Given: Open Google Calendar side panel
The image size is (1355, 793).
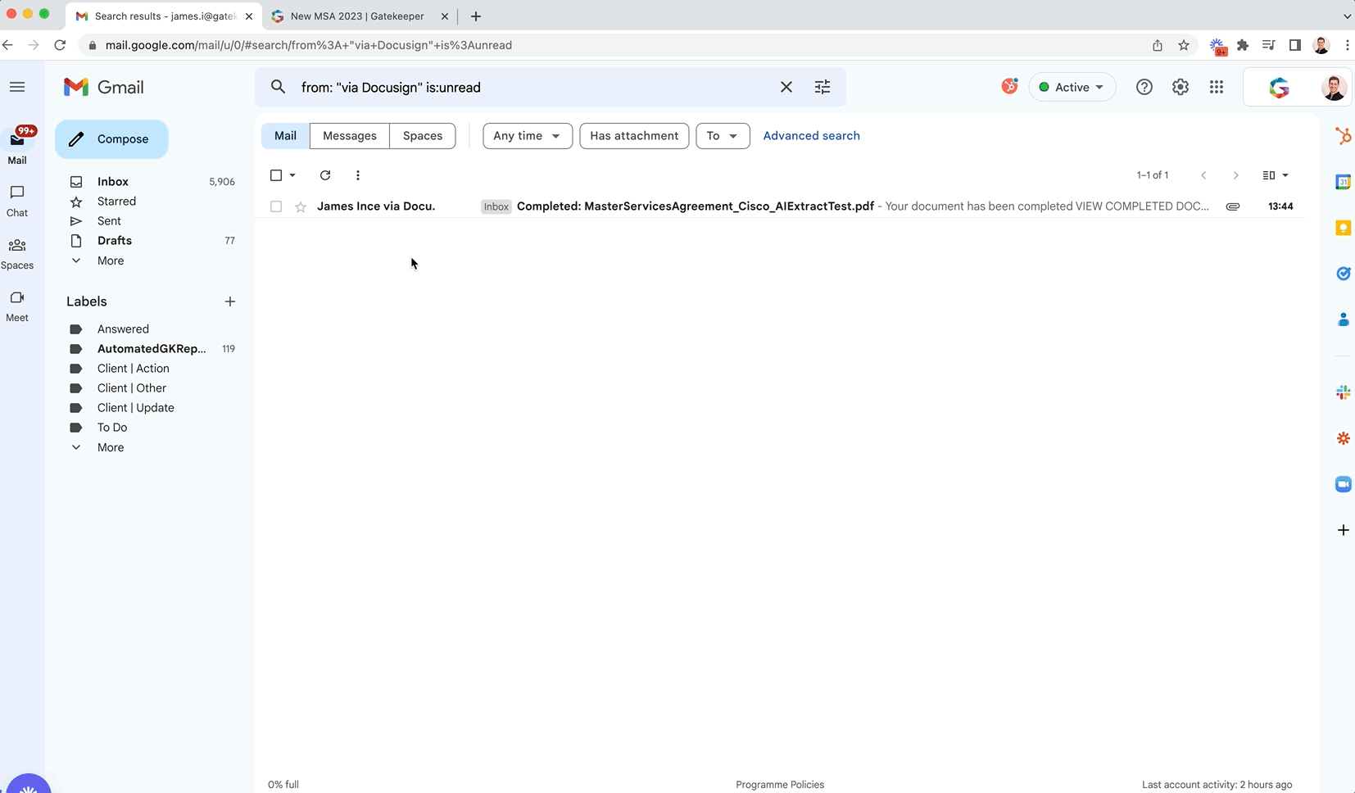Looking at the screenshot, I should tap(1343, 182).
